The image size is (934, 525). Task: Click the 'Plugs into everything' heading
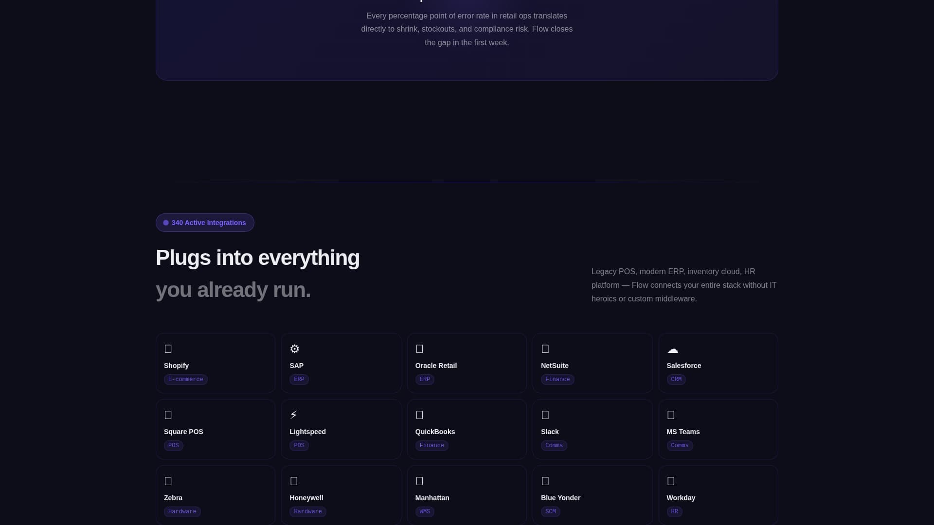coord(258,258)
